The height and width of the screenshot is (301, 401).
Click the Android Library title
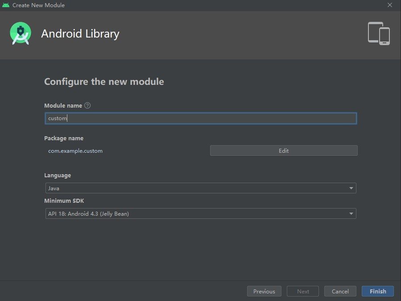(80, 34)
